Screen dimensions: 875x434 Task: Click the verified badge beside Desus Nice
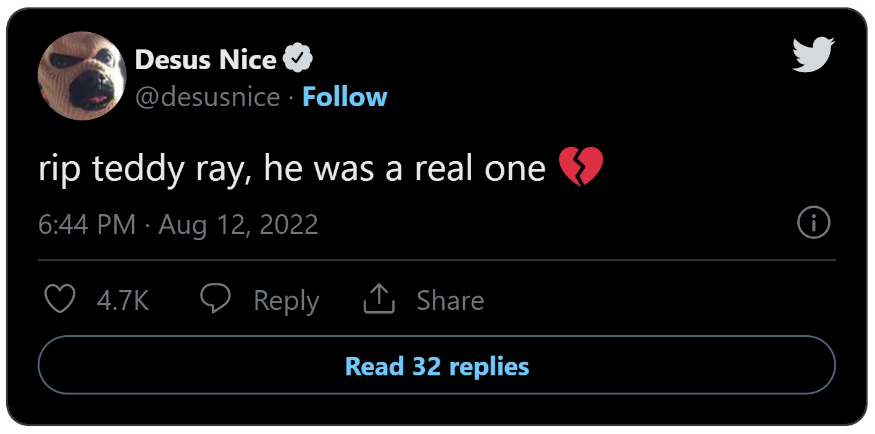click(x=298, y=59)
